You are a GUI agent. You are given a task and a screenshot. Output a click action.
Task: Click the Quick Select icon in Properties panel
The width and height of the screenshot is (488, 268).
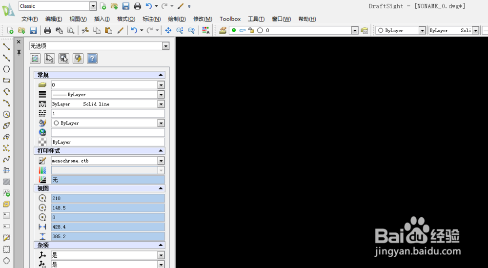[x=78, y=58]
